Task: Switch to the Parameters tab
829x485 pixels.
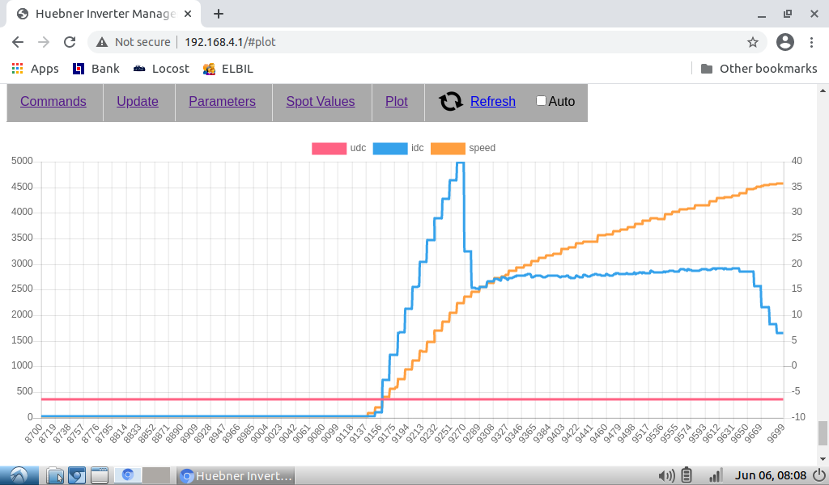Action: (222, 101)
